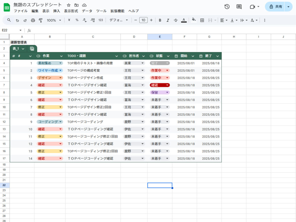
Task: Open the font family dropdown
Action: point(119,20)
